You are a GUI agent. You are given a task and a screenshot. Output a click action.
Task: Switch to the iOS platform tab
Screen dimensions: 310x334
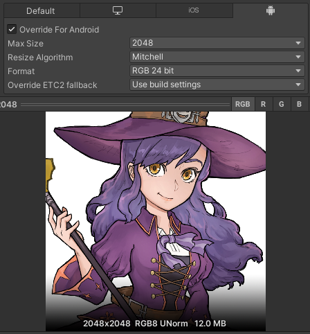click(x=194, y=10)
